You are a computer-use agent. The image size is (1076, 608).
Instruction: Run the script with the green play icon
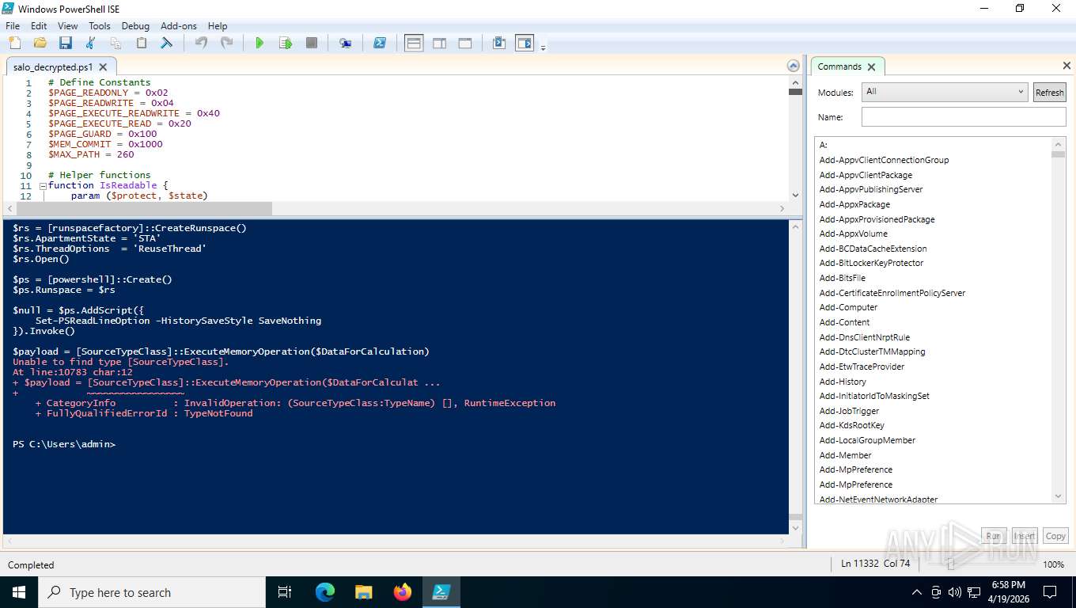[x=260, y=43]
